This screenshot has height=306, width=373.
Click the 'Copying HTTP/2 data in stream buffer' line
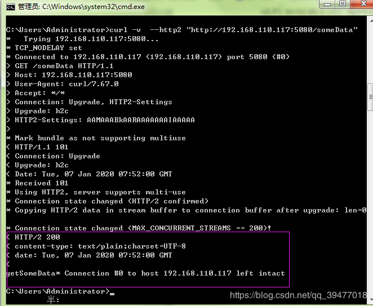pyautogui.click(x=186, y=210)
